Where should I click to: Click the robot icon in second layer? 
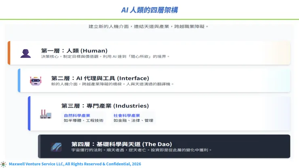(x=36, y=81)
